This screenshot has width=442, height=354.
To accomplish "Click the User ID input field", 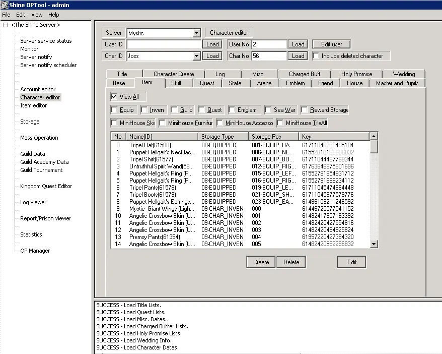I will (x=164, y=44).
